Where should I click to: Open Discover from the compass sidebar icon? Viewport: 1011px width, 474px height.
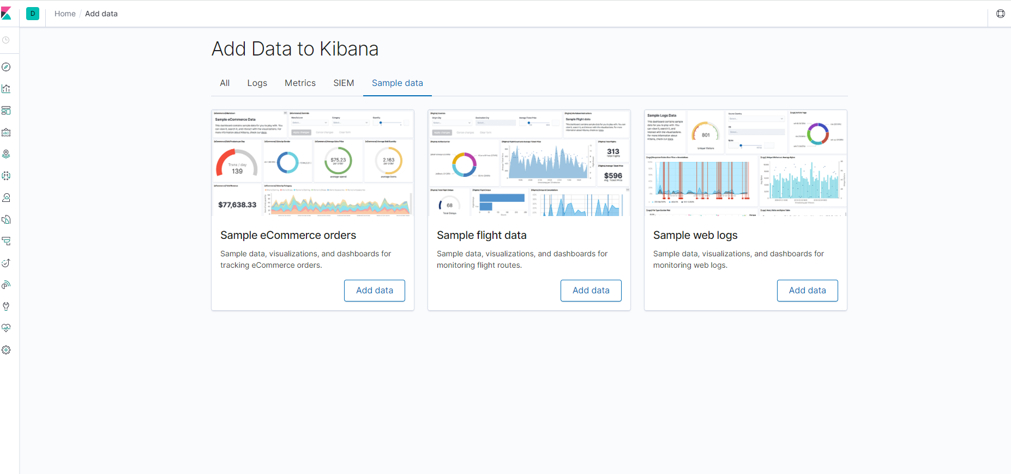(x=7, y=67)
